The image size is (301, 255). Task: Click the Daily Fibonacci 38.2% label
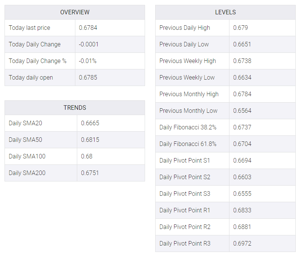188,127
